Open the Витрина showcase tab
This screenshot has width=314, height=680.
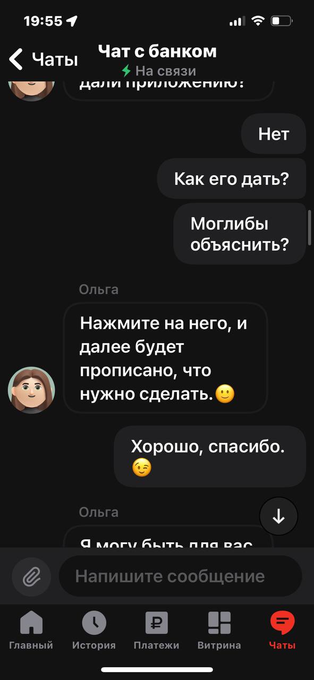tap(219, 631)
